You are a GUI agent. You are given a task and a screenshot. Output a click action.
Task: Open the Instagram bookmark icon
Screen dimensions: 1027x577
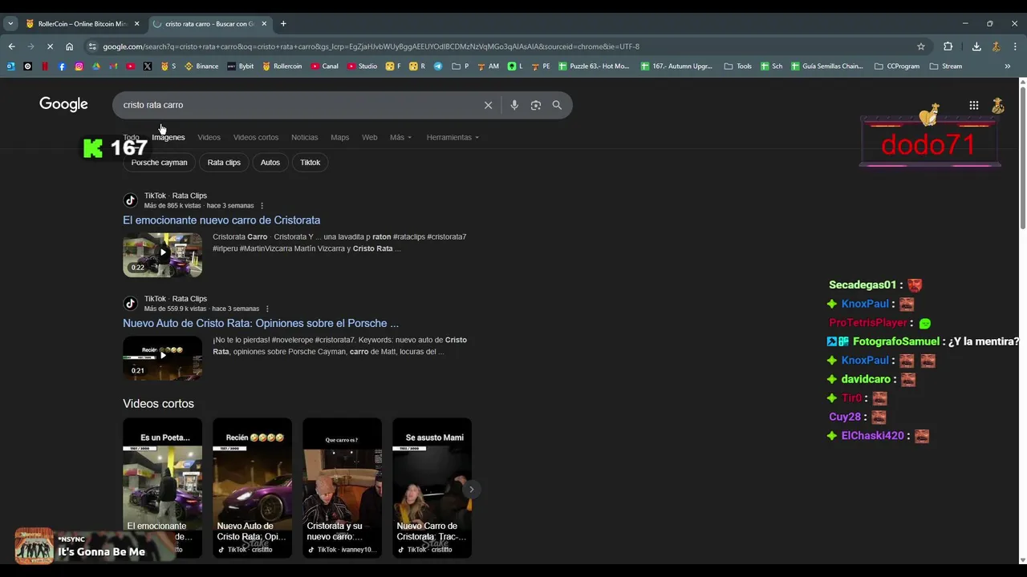(79, 67)
